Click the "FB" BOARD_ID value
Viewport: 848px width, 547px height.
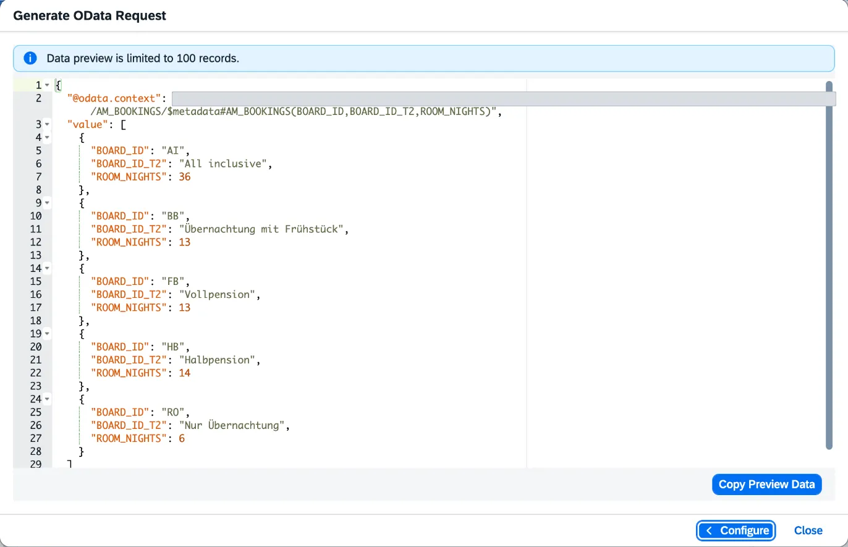click(x=172, y=282)
